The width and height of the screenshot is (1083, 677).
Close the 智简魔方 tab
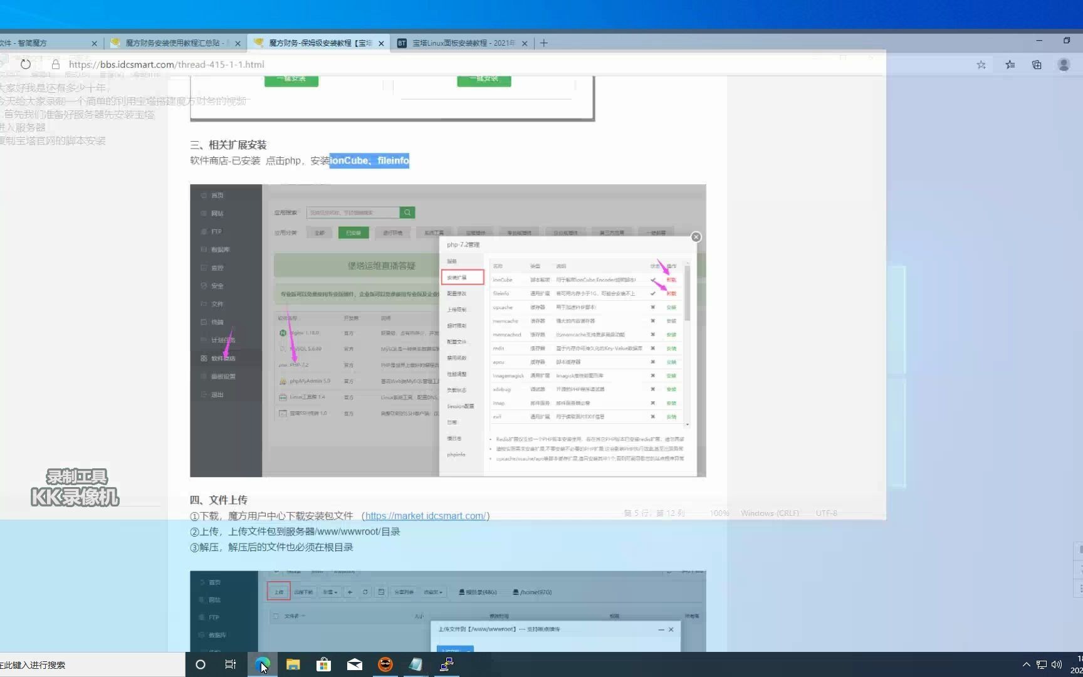click(x=95, y=43)
